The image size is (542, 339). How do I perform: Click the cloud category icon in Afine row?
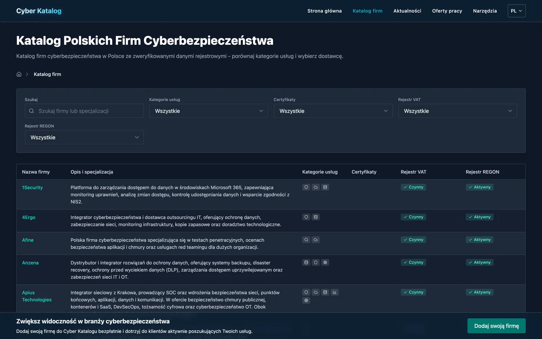click(x=316, y=240)
